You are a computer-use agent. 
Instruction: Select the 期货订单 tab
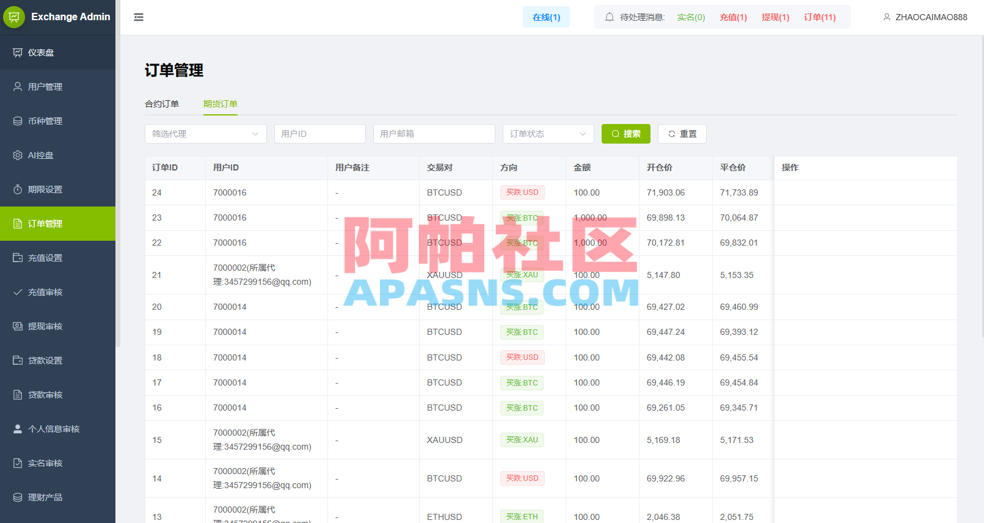[x=220, y=104]
